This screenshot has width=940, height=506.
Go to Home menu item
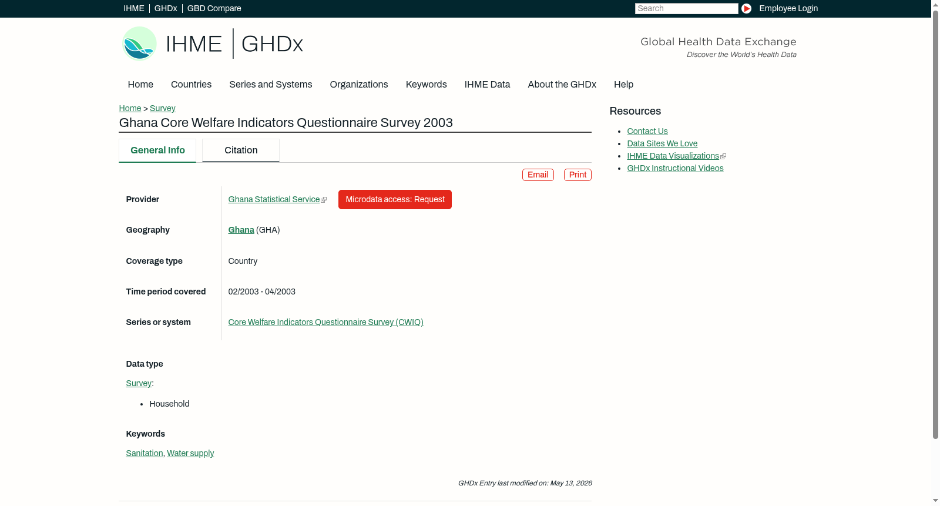140,84
